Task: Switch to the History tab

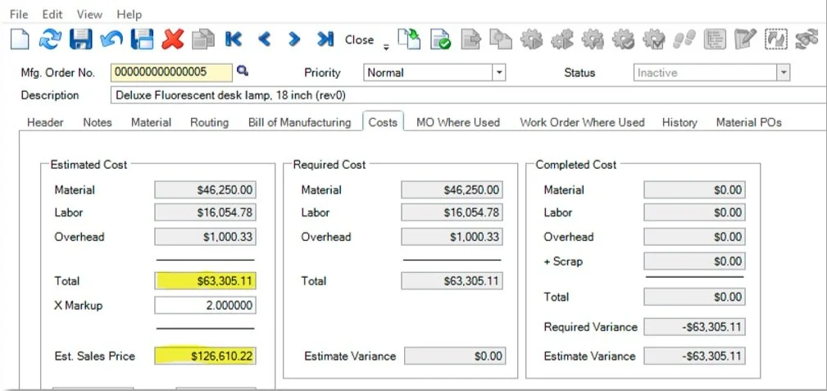Action: [679, 122]
